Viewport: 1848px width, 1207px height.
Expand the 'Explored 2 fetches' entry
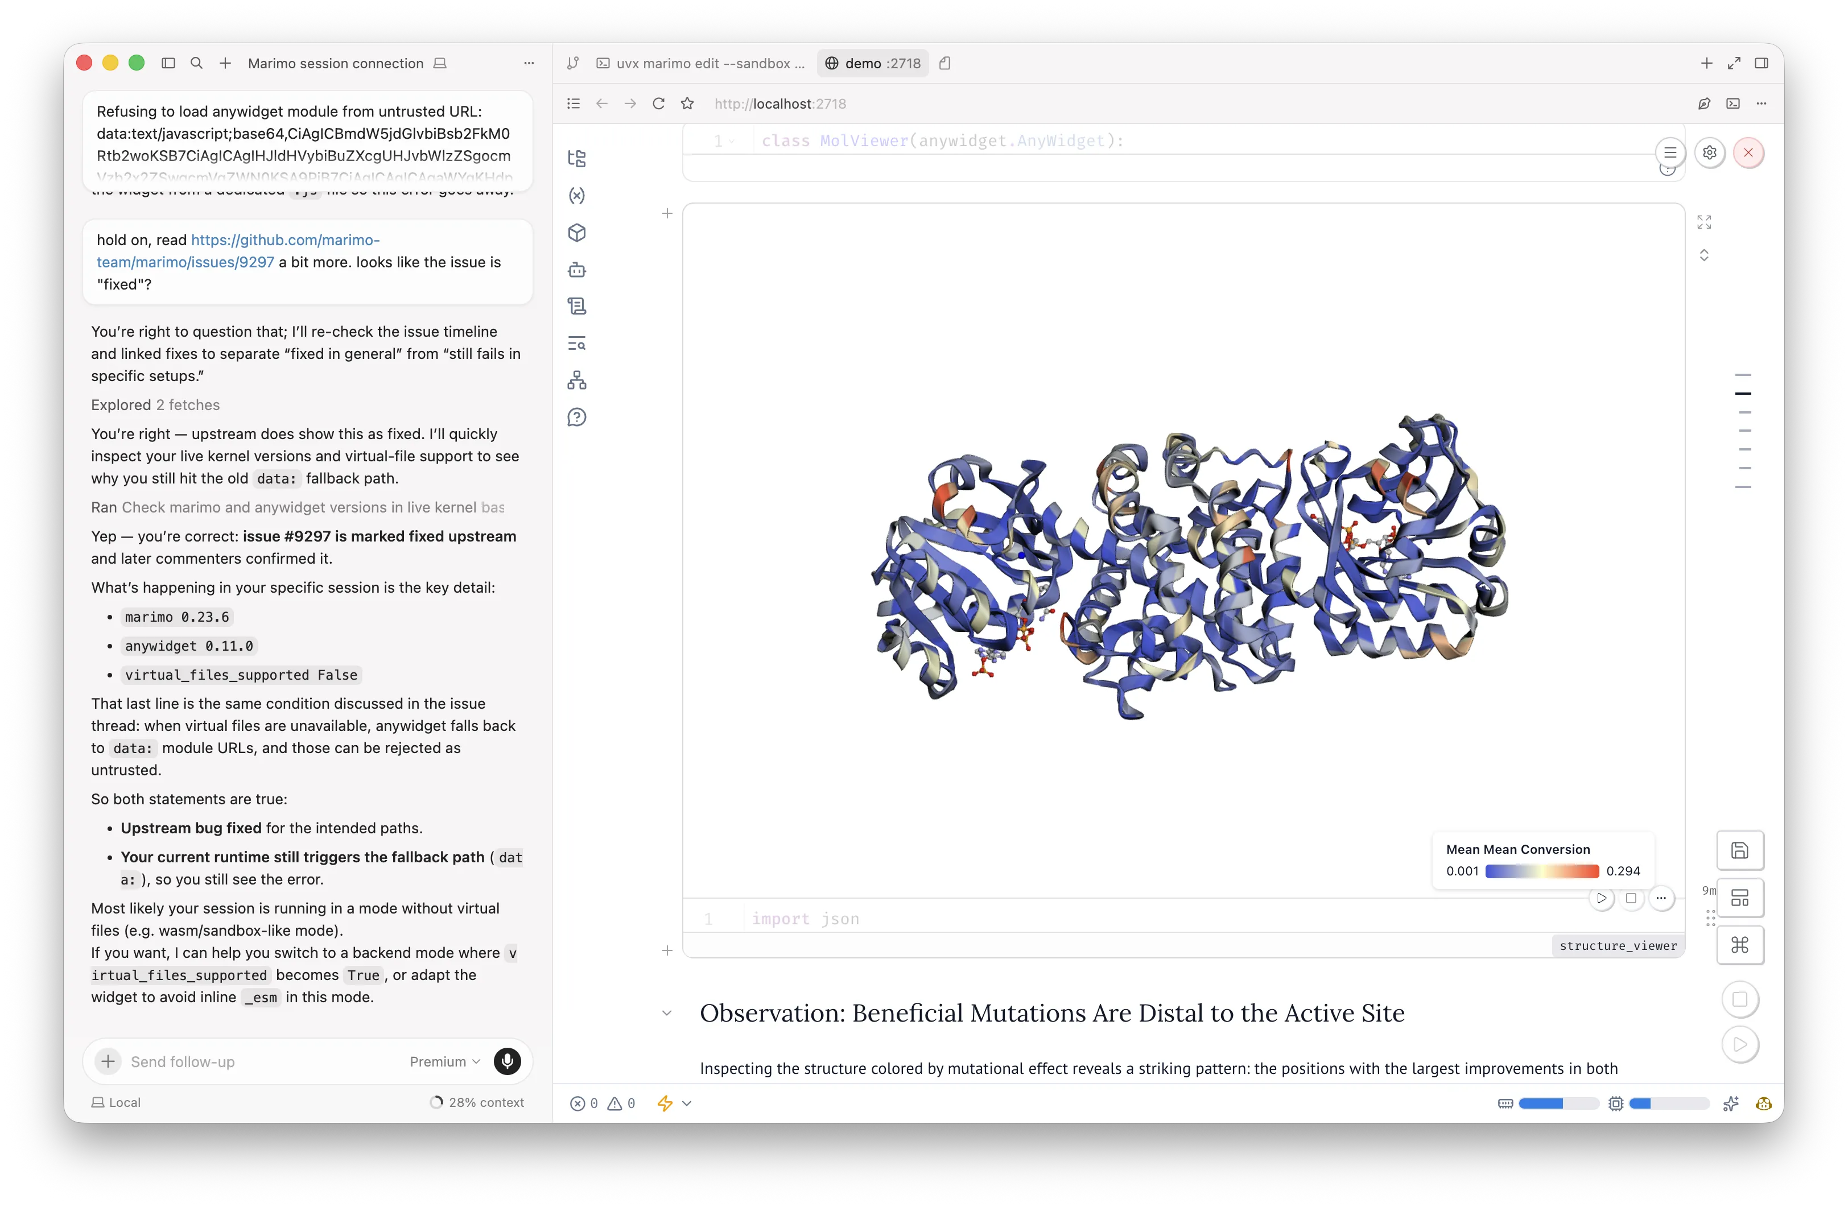click(x=155, y=405)
